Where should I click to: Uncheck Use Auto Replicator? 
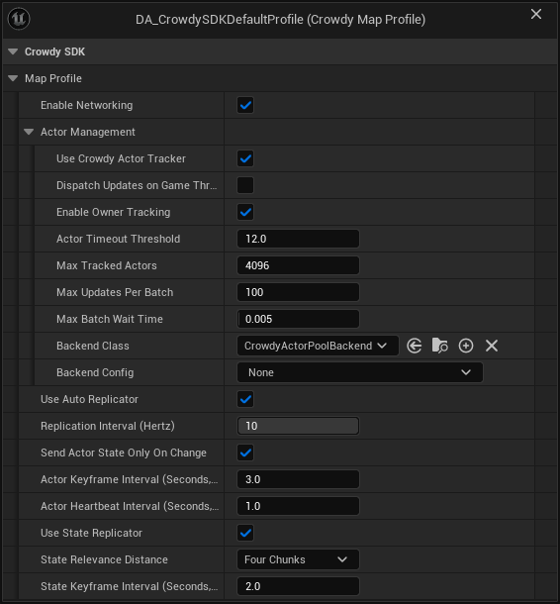click(x=245, y=399)
